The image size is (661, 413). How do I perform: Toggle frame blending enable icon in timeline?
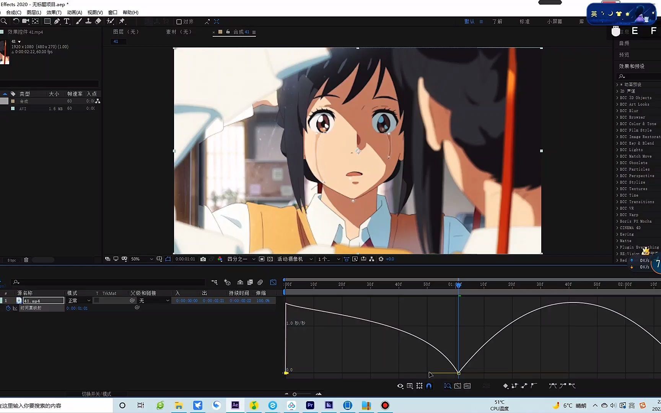pos(250,282)
